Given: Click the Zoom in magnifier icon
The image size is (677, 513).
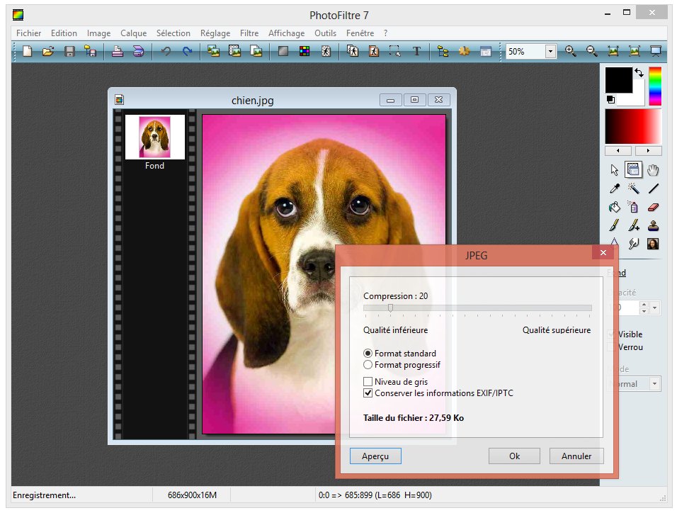Looking at the screenshot, I should coord(571,51).
